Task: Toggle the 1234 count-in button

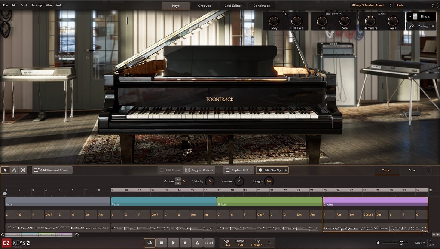Action: click(x=209, y=243)
